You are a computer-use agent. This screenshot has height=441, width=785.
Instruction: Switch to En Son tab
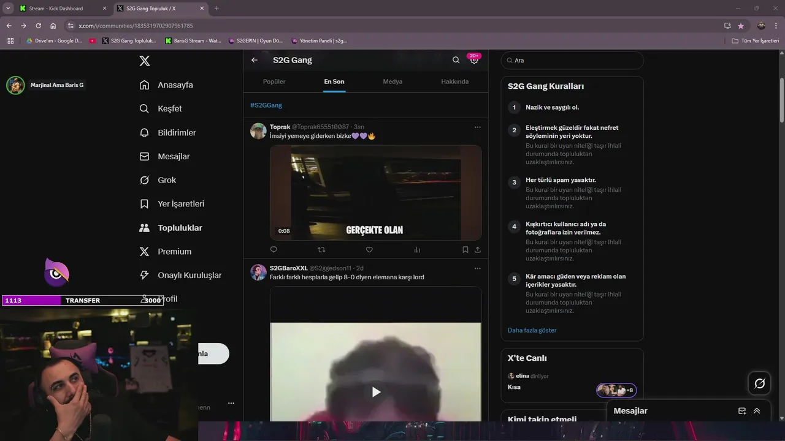[334, 81]
